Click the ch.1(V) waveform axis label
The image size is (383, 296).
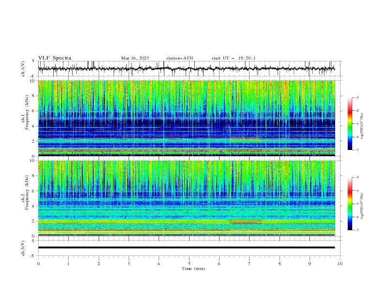point(23,69)
